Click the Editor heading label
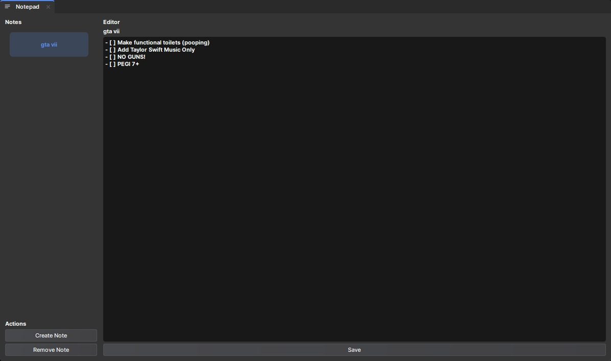This screenshot has width=611, height=361. 111,22
